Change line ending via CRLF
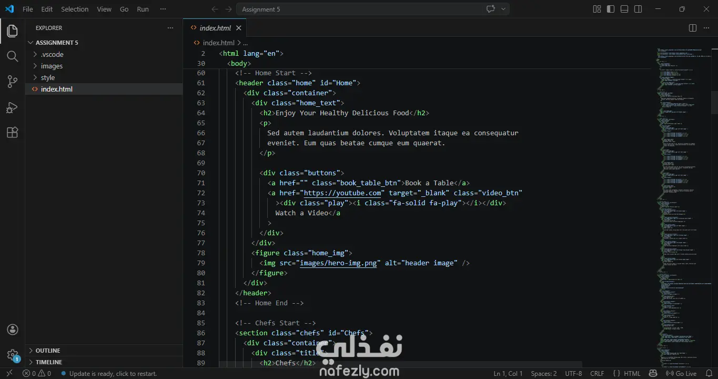 [x=598, y=373]
